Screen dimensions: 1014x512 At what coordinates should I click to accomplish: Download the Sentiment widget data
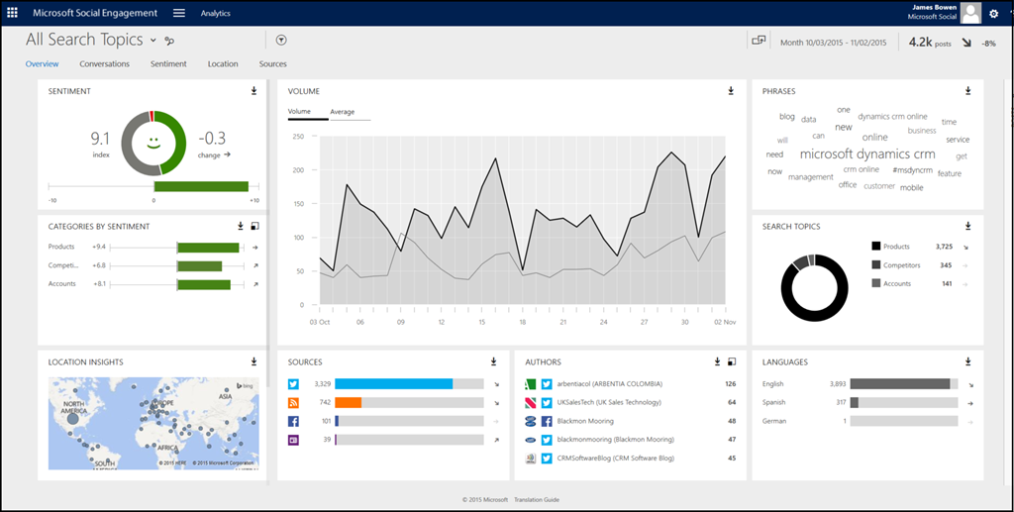click(254, 91)
